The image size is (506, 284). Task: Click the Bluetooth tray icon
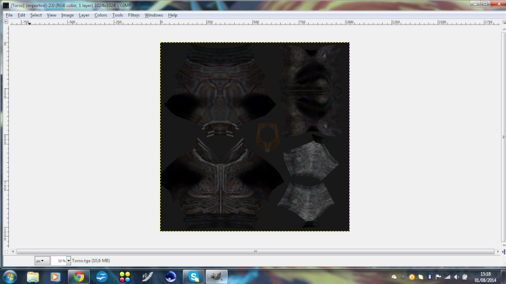point(429,277)
